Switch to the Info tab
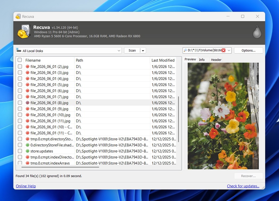 pos(202,60)
